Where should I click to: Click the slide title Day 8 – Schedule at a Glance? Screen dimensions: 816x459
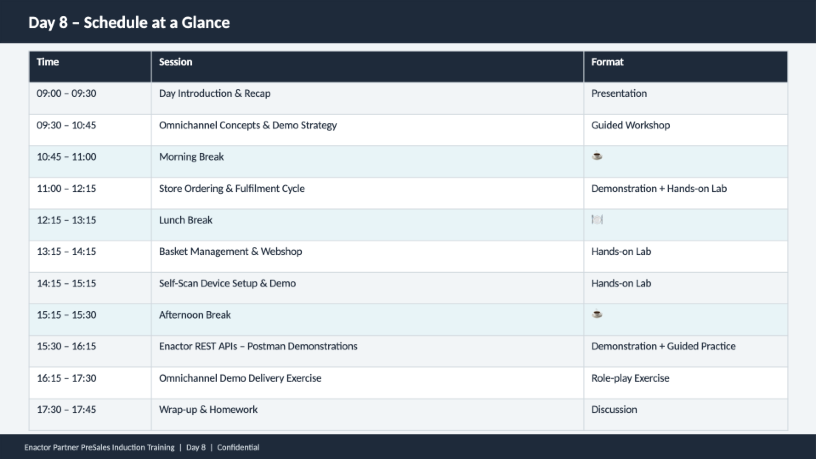pos(129,23)
